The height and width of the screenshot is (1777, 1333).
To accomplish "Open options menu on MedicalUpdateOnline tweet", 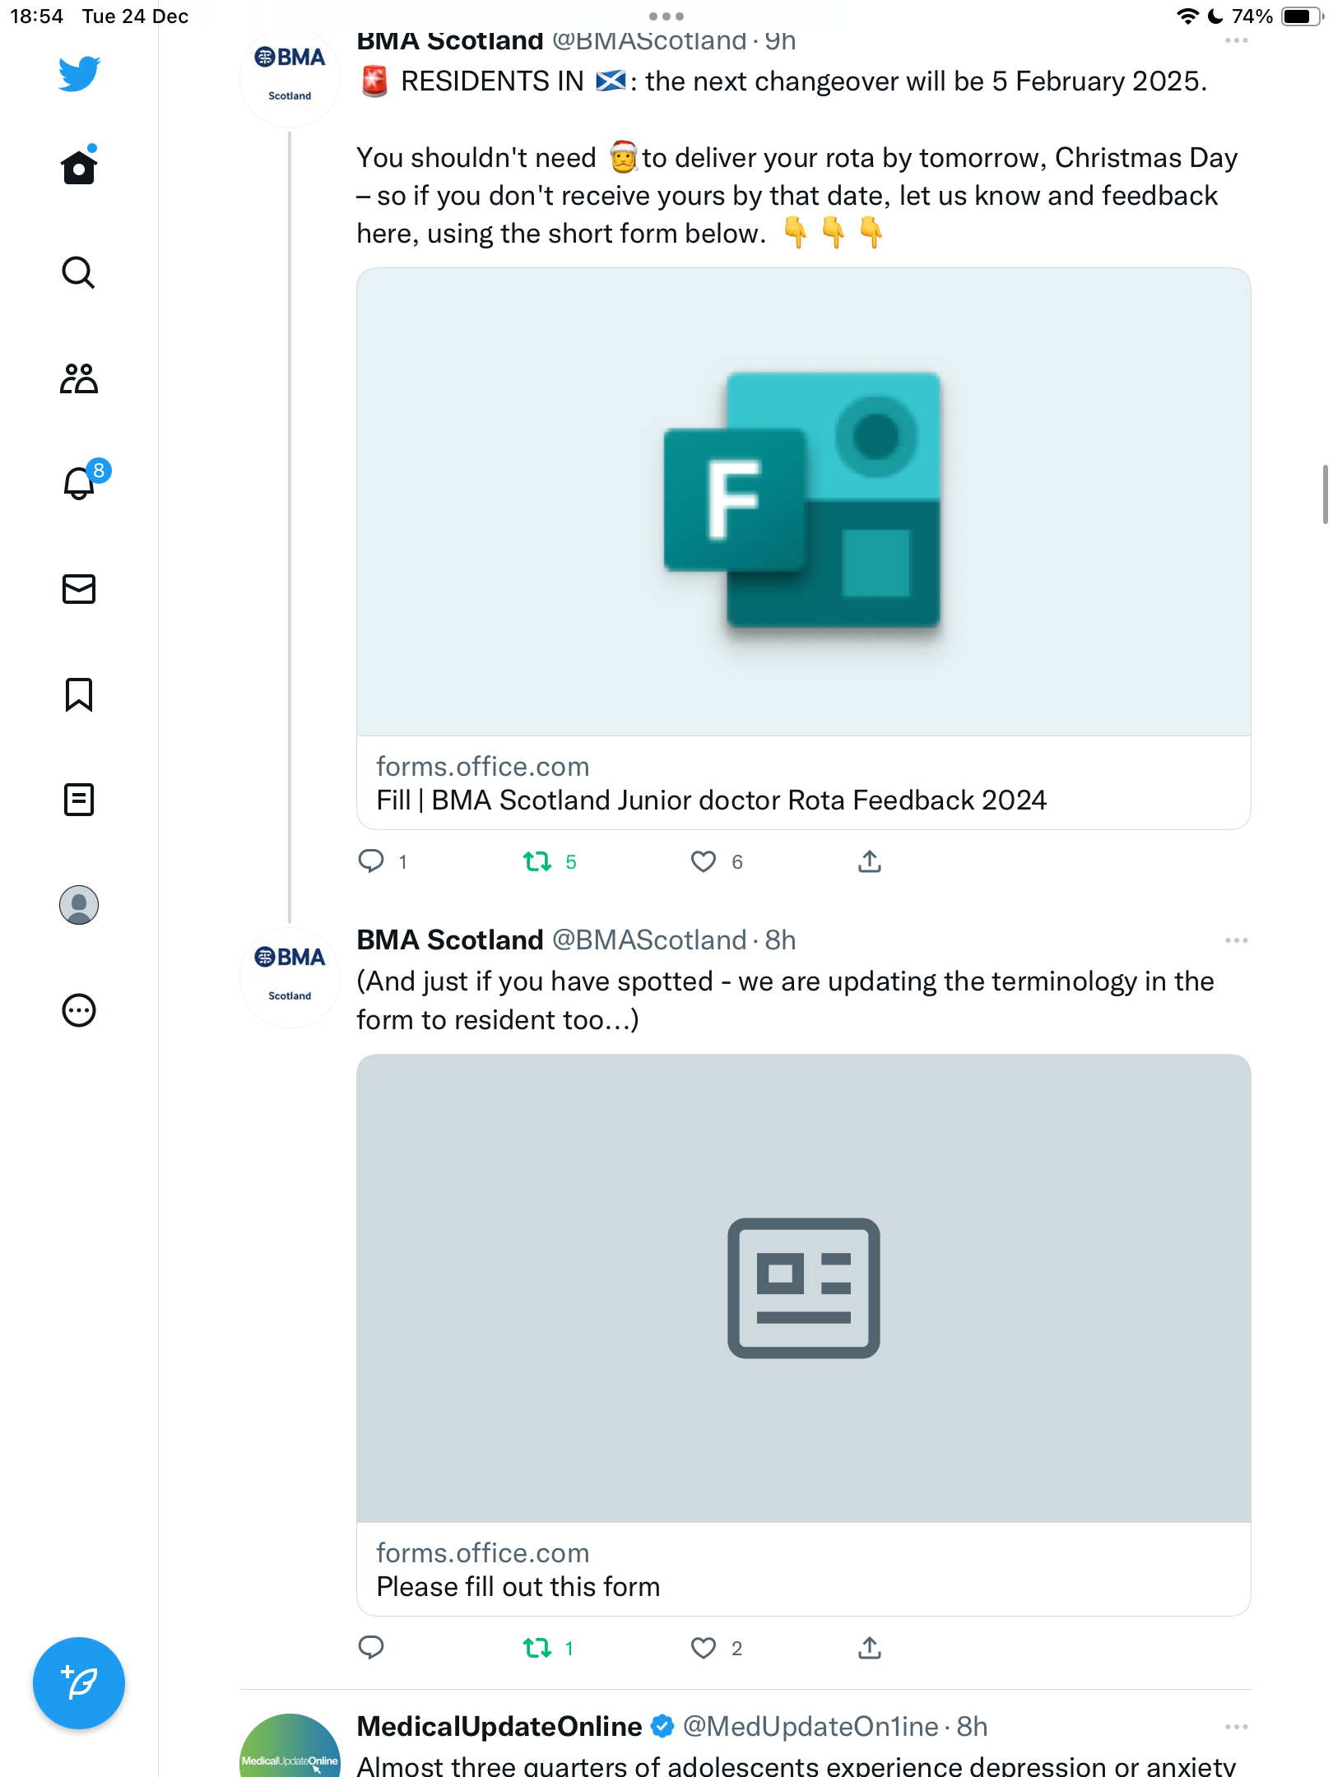I will click(1236, 1727).
